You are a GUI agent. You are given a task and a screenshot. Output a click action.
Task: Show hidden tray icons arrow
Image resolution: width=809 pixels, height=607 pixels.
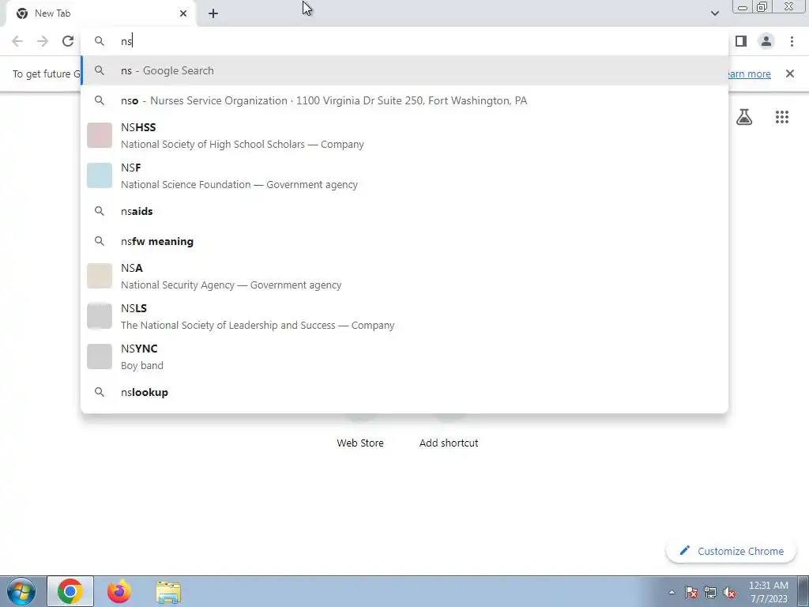coord(672,592)
